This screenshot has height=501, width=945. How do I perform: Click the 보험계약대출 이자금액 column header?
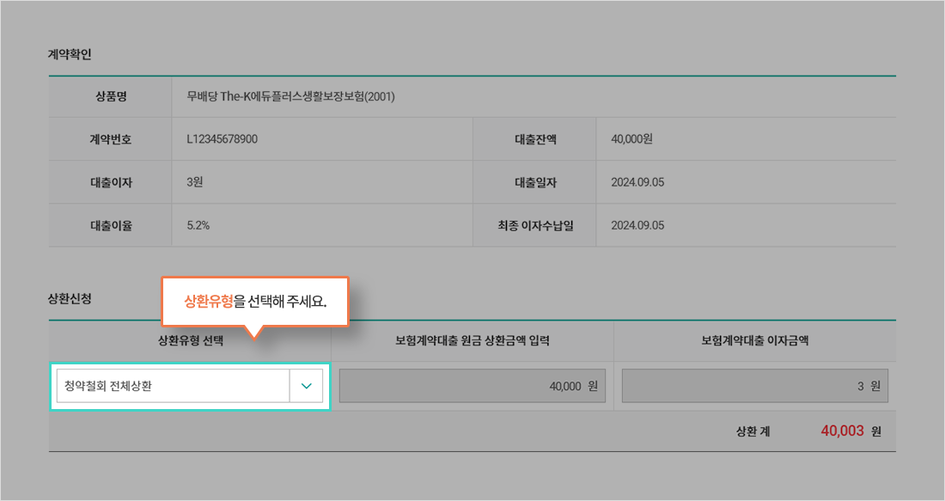tap(754, 340)
